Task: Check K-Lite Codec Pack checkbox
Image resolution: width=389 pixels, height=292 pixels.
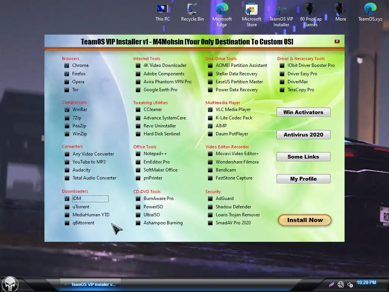Action: 210,118
